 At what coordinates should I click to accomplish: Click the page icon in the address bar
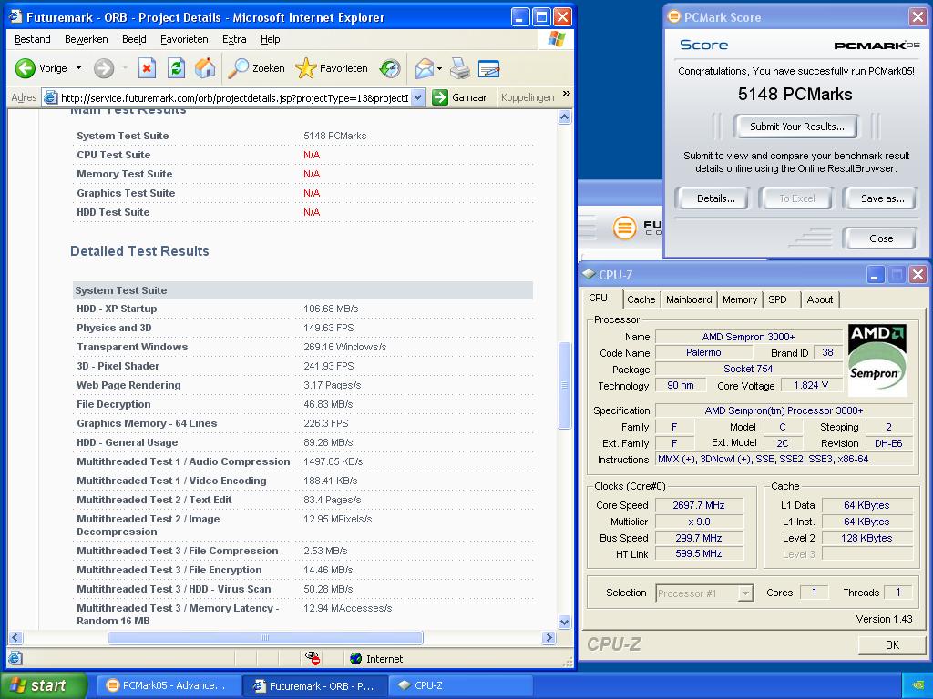coord(51,97)
